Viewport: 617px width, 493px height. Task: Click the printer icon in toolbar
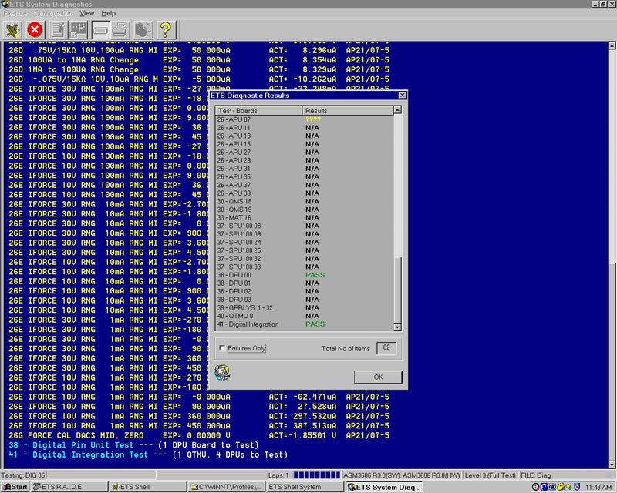(x=120, y=29)
